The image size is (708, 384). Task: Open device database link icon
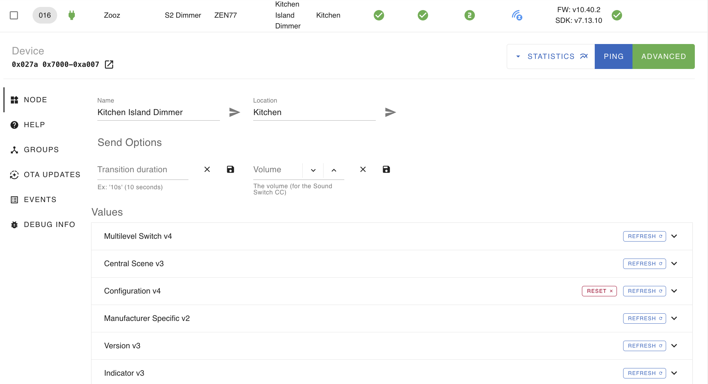click(x=109, y=64)
